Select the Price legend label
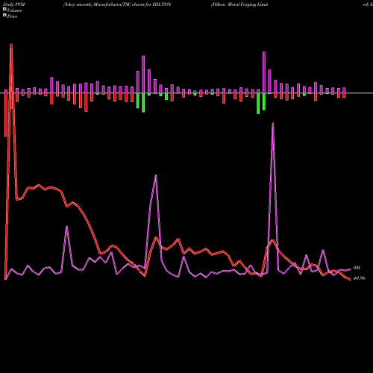This screenshot has height=373, width=373. point(12,16)
